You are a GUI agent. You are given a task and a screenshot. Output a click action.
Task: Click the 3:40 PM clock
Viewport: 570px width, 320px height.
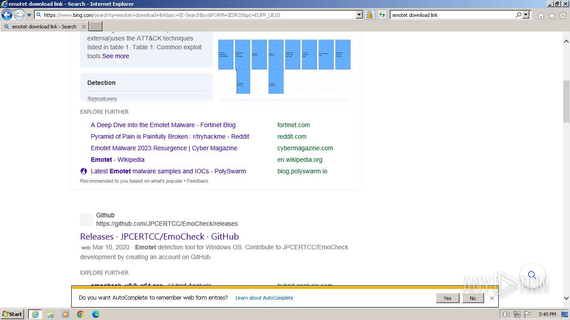tap(547, 314)
